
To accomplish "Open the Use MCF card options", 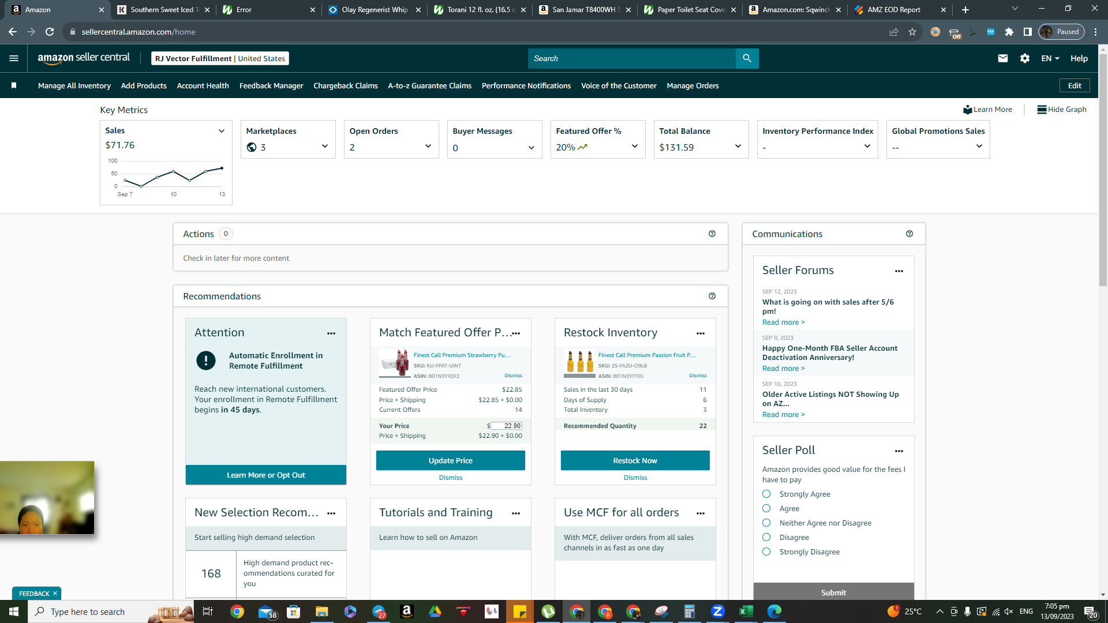I will [x=701, y=513].
